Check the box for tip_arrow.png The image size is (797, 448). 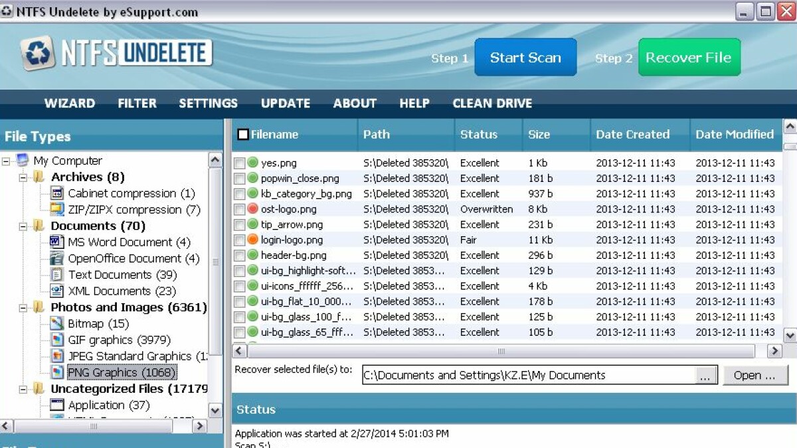click(x=240, y=224)
